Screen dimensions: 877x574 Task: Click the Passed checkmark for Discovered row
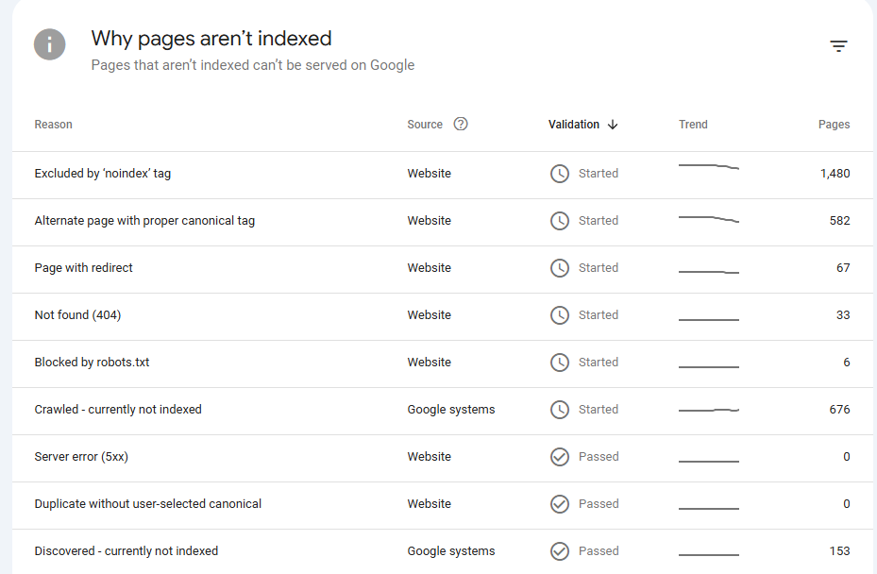click(x=560, y=551)
